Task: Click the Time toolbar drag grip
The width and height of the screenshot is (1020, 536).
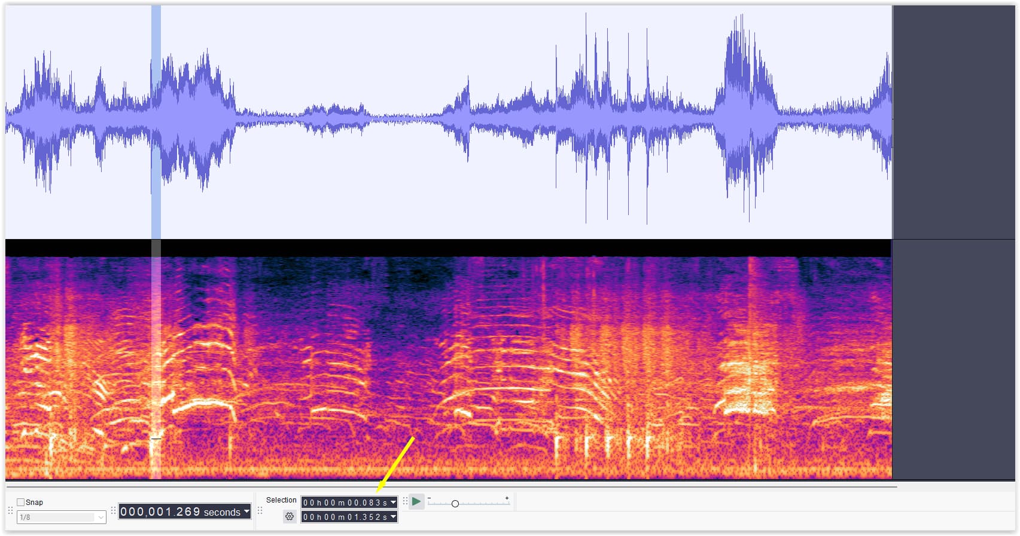Action: 113,511
